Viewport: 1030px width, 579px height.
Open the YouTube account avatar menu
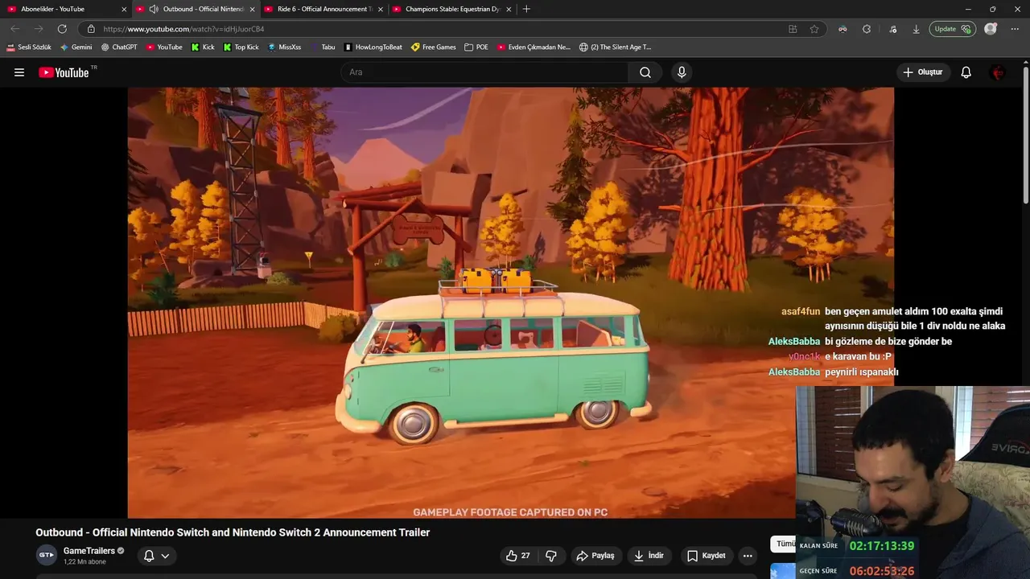click(x=998, y=72)
